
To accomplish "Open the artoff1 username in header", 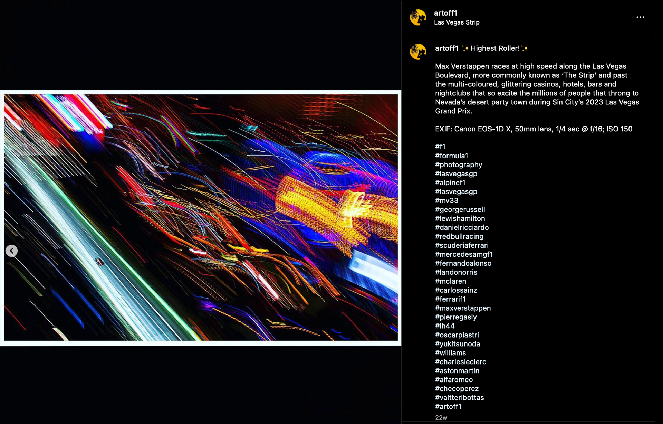I will [445, 13].
